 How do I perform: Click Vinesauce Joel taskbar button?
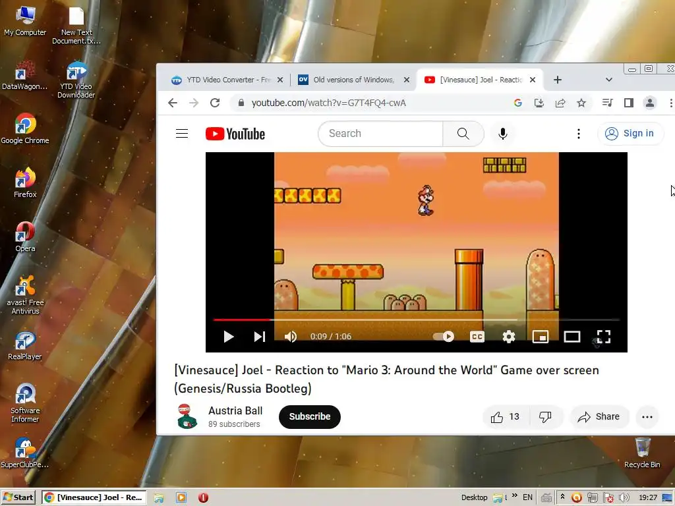tap(94, 497)
